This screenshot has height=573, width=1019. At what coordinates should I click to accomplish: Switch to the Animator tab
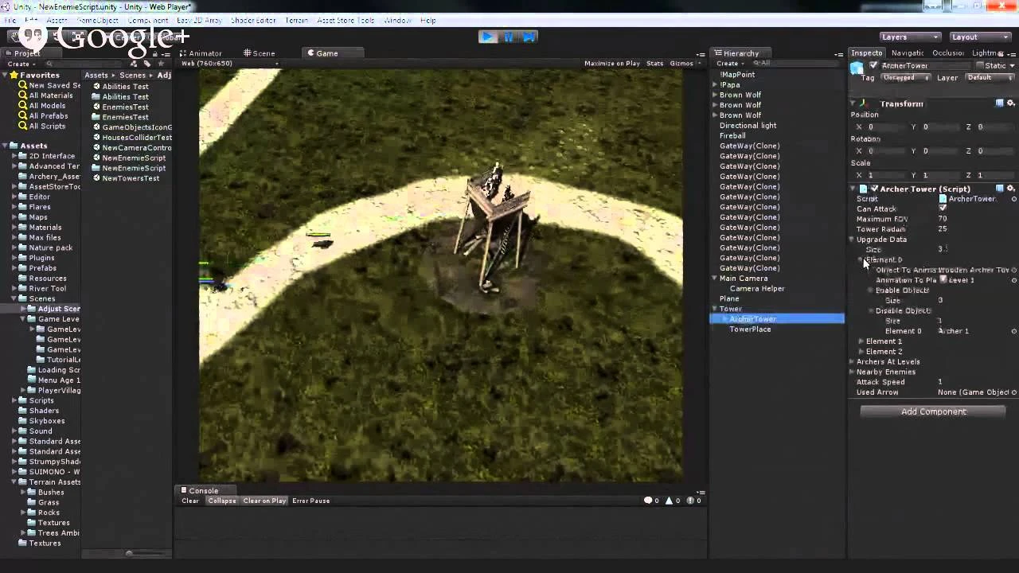(201, 53)
